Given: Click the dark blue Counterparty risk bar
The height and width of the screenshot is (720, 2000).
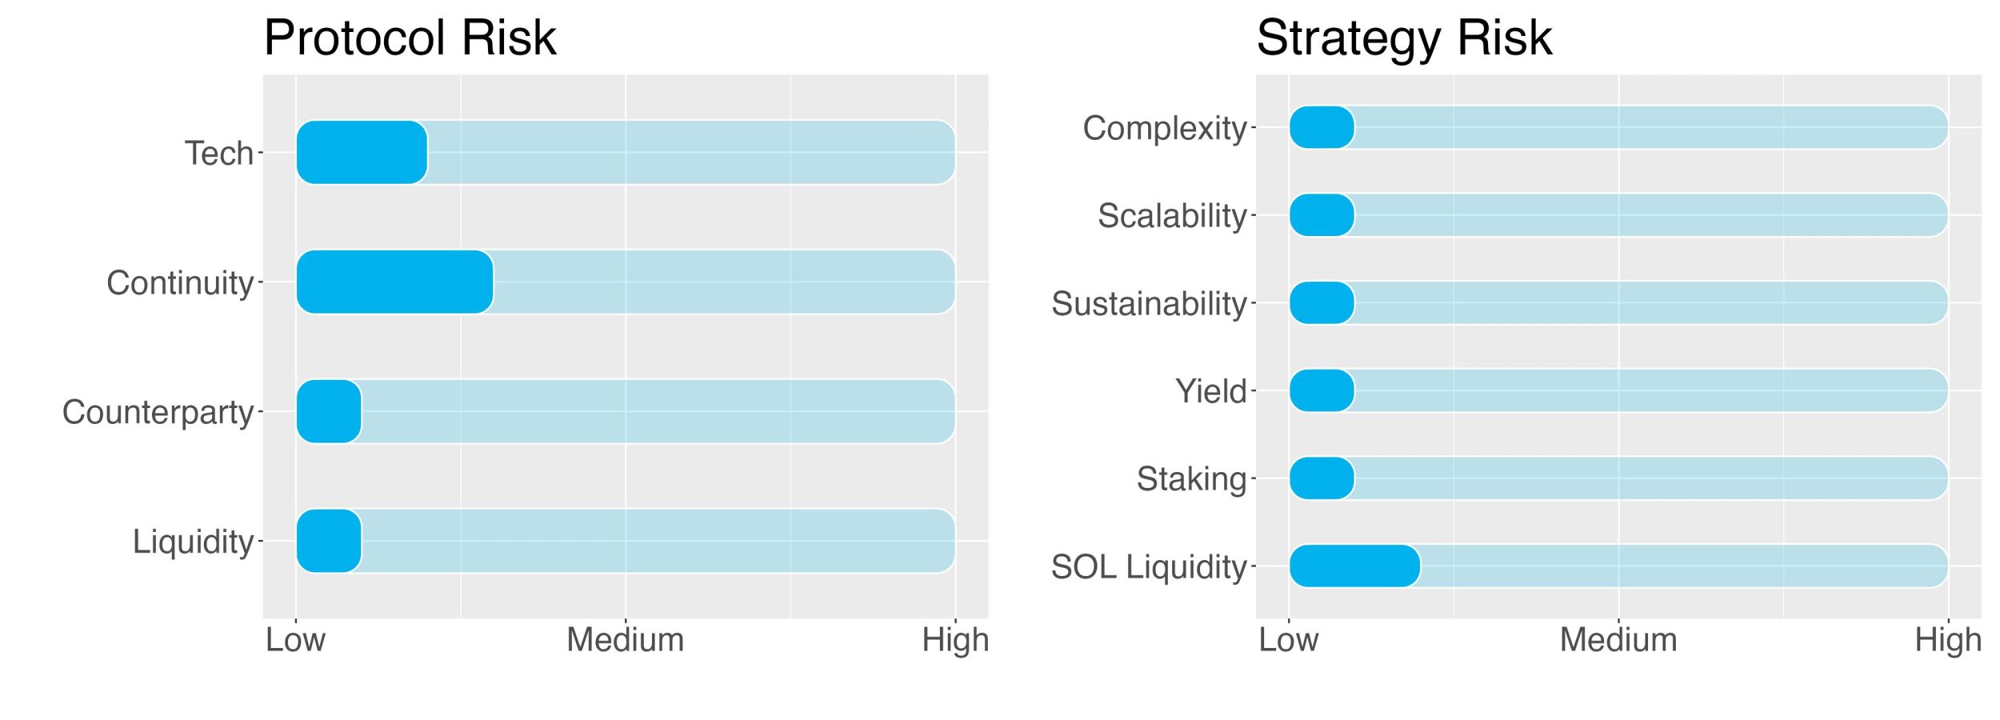Looking at the screenshot, I should pos(329,411).
